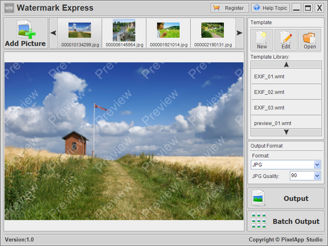Open the JPG Quality dropdown

coord(317,176)
